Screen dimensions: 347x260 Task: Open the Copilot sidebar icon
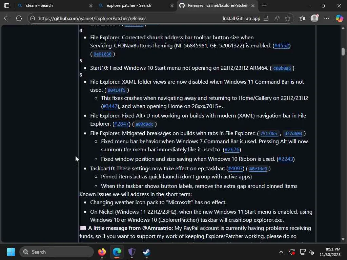(x=339, y=18)
